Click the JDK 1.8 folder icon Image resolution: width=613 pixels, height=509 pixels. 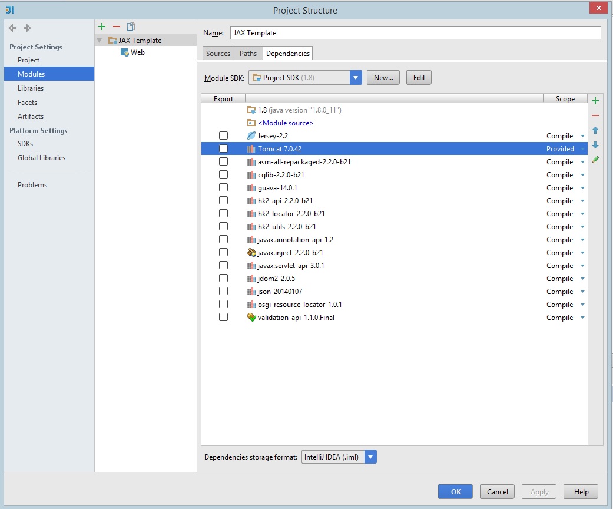(251, 110)
